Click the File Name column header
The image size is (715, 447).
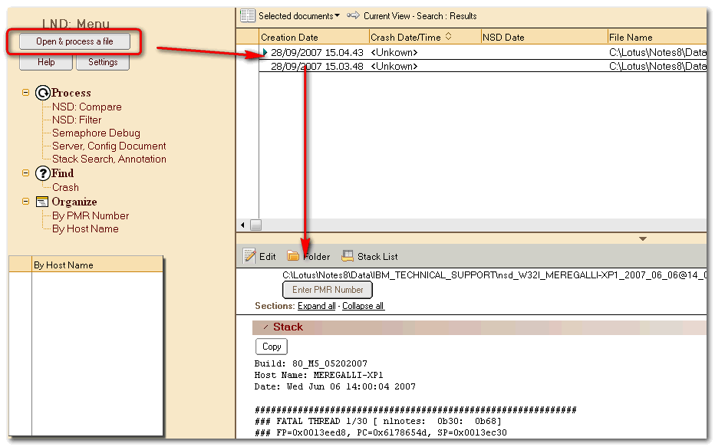pyautogui.click(x=657, y=38)
